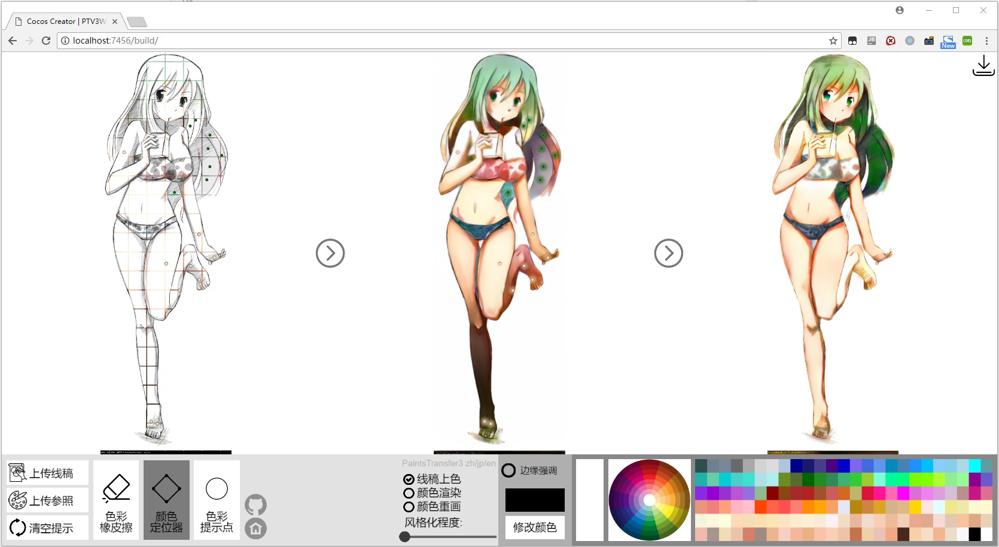This screenshot has height=547, width=999.
Task: Click arrow between sketch and middle result
Action: pyautogui.click(x=330, y=253)
